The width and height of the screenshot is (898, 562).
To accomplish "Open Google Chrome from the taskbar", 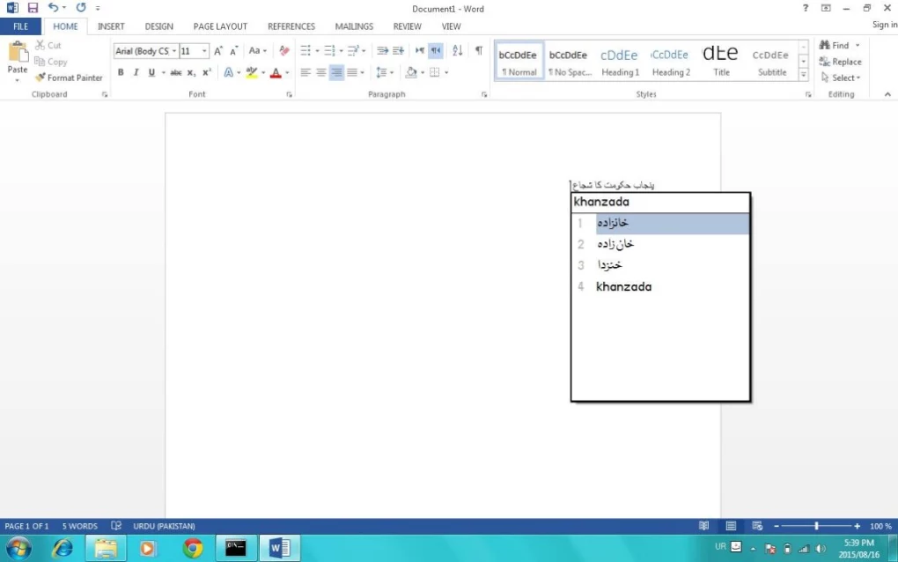I will pos(193,548).
